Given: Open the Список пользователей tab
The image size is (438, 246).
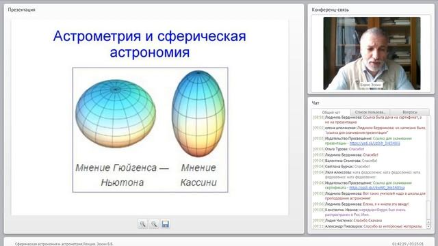Looking at the screenshot, I should click(x=370, y=112).
